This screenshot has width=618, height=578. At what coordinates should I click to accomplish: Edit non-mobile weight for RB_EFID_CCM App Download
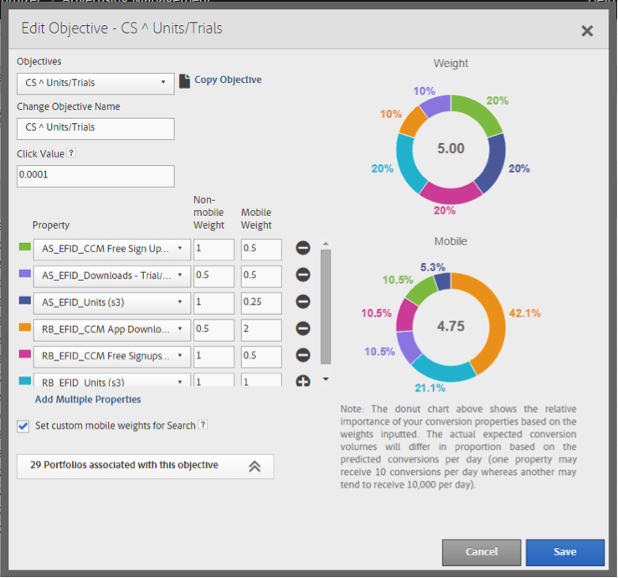(x=214, y=329)
